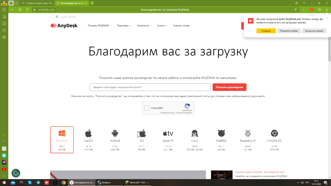Click the "Скачать снова" menu link
This screenshot has height=186, width=331.
[x=181, y=25]
